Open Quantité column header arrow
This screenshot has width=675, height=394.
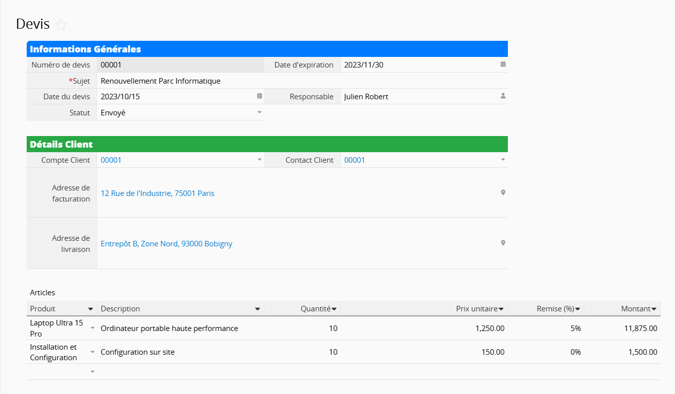[334, 309]
